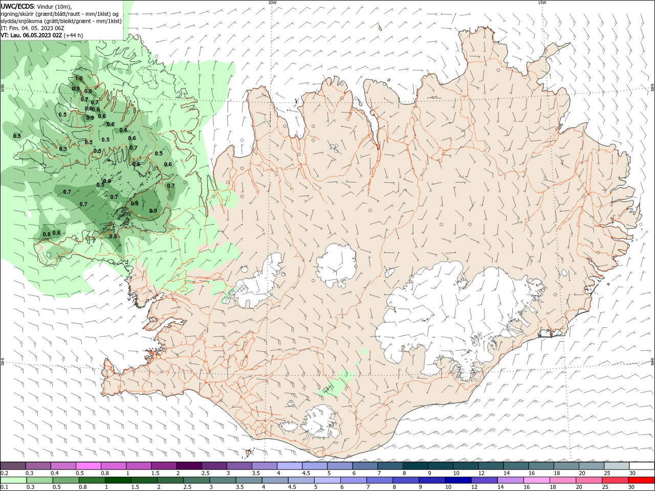Click the dark teal 8–9 snow legend swatch
Viewport: 655px width, 491px height.
pos(414,466)
